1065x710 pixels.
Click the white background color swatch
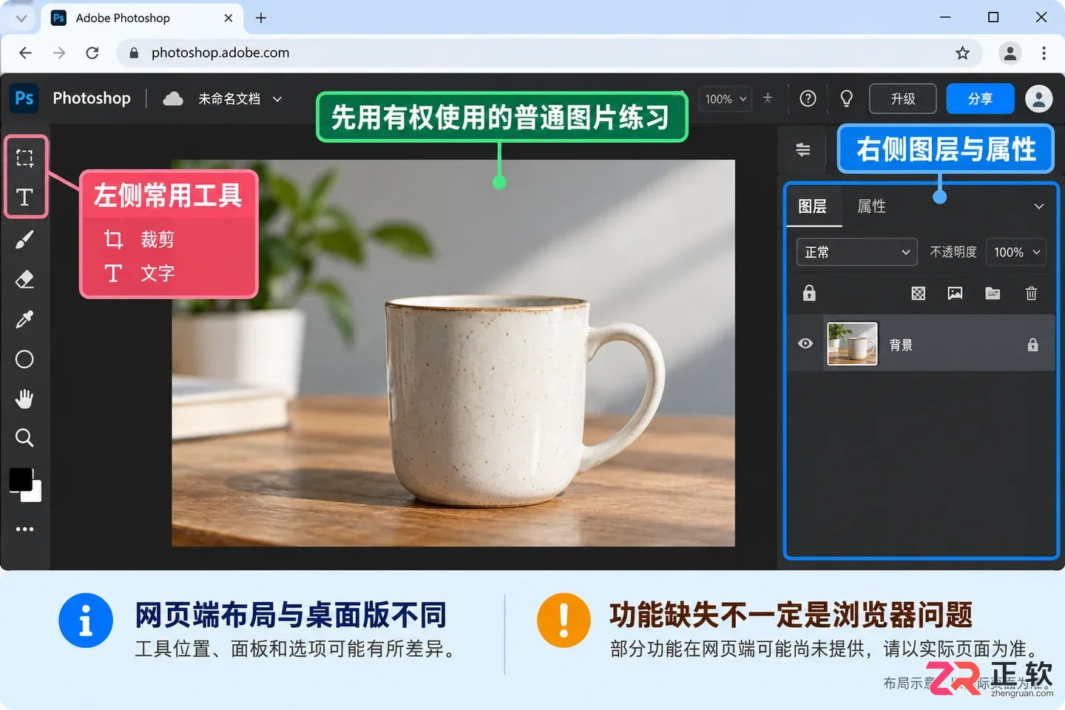(35, 496)
